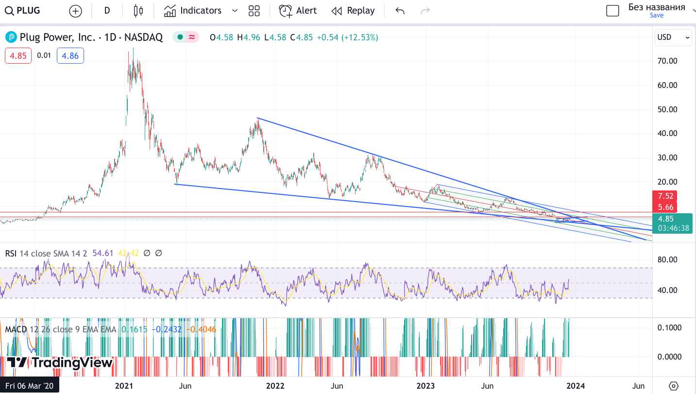
Task: Click the blue buy price 4.86 button
Action: [70, 55]
